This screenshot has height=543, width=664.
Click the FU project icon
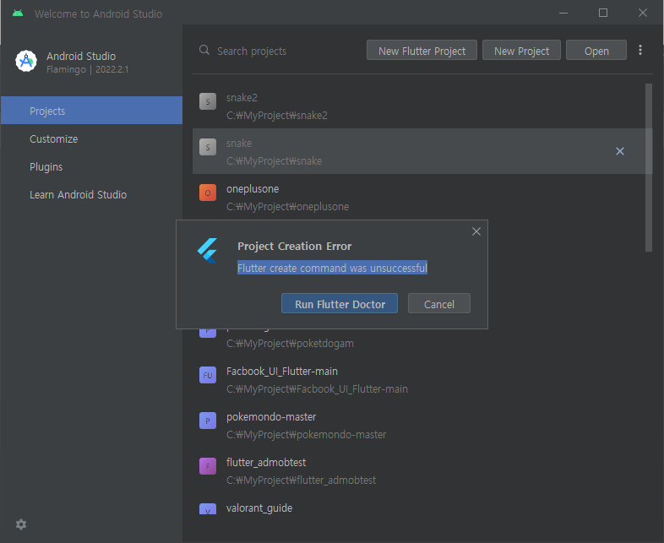pos(208,375)
